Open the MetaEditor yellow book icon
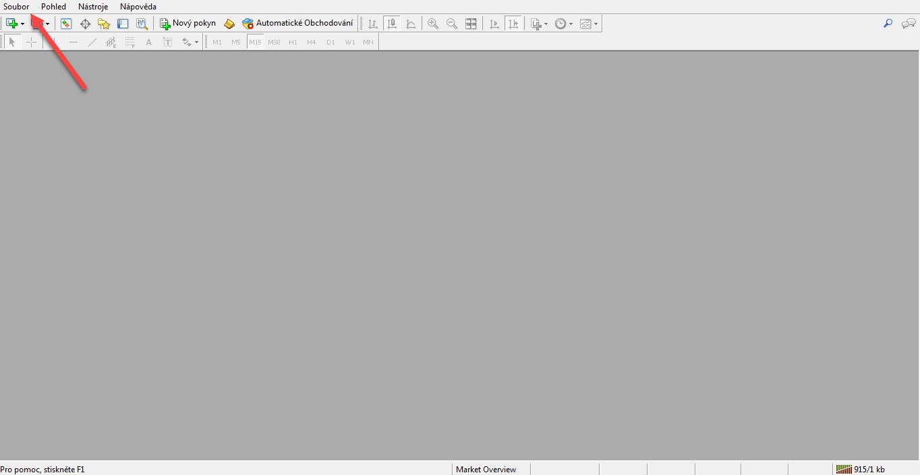This screenshot has height=475, width=920. tap(229, 24)
